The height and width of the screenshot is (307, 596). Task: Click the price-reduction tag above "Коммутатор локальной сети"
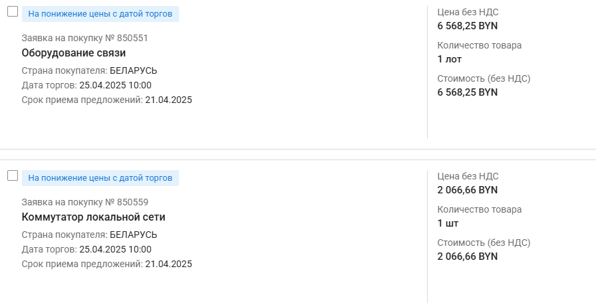[100, 177]
